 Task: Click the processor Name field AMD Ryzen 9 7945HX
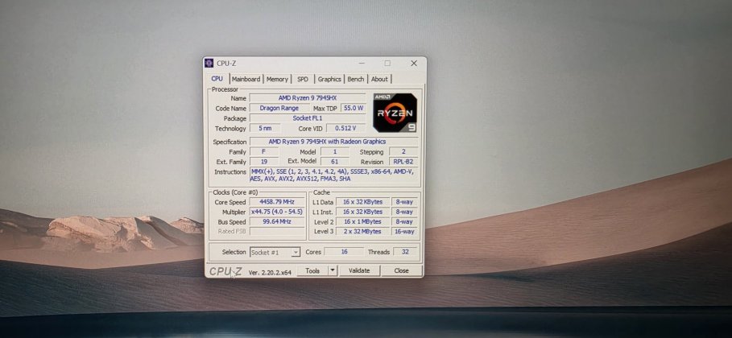pos(308,97)
